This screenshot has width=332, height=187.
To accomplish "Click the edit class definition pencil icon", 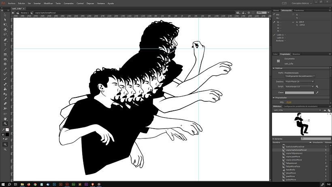I will point(317,92).
